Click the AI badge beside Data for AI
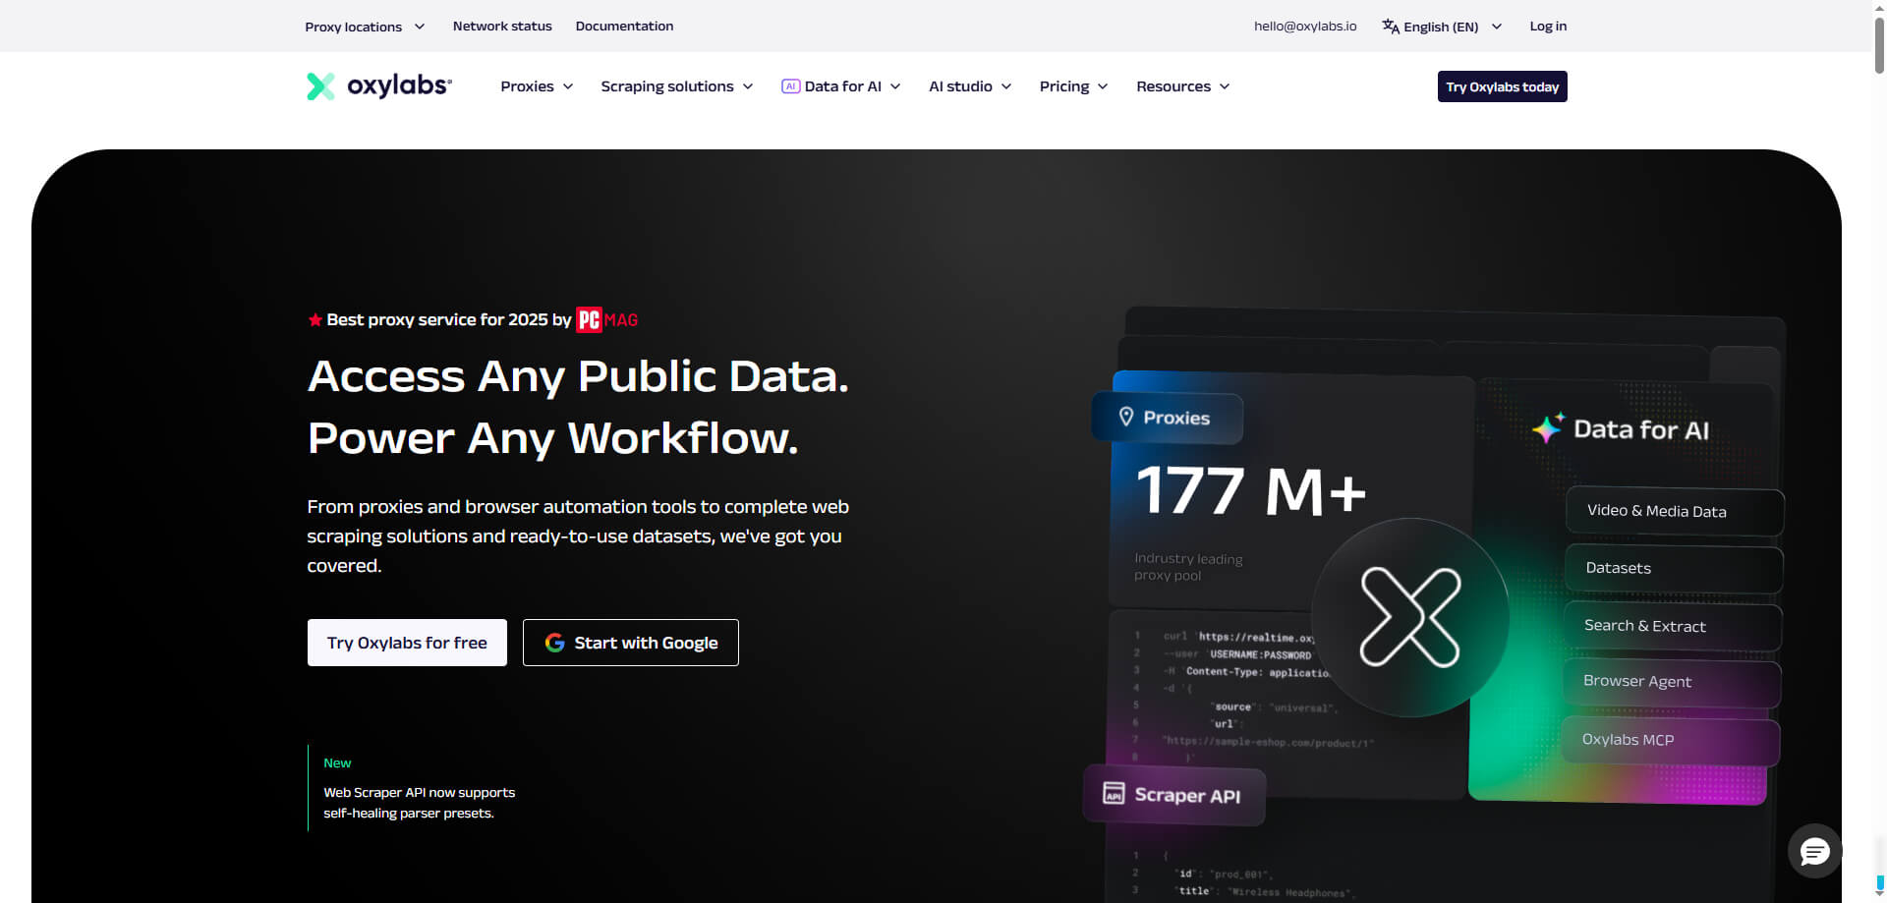The height and width of the screenshot is (903, 1887). 791,86
